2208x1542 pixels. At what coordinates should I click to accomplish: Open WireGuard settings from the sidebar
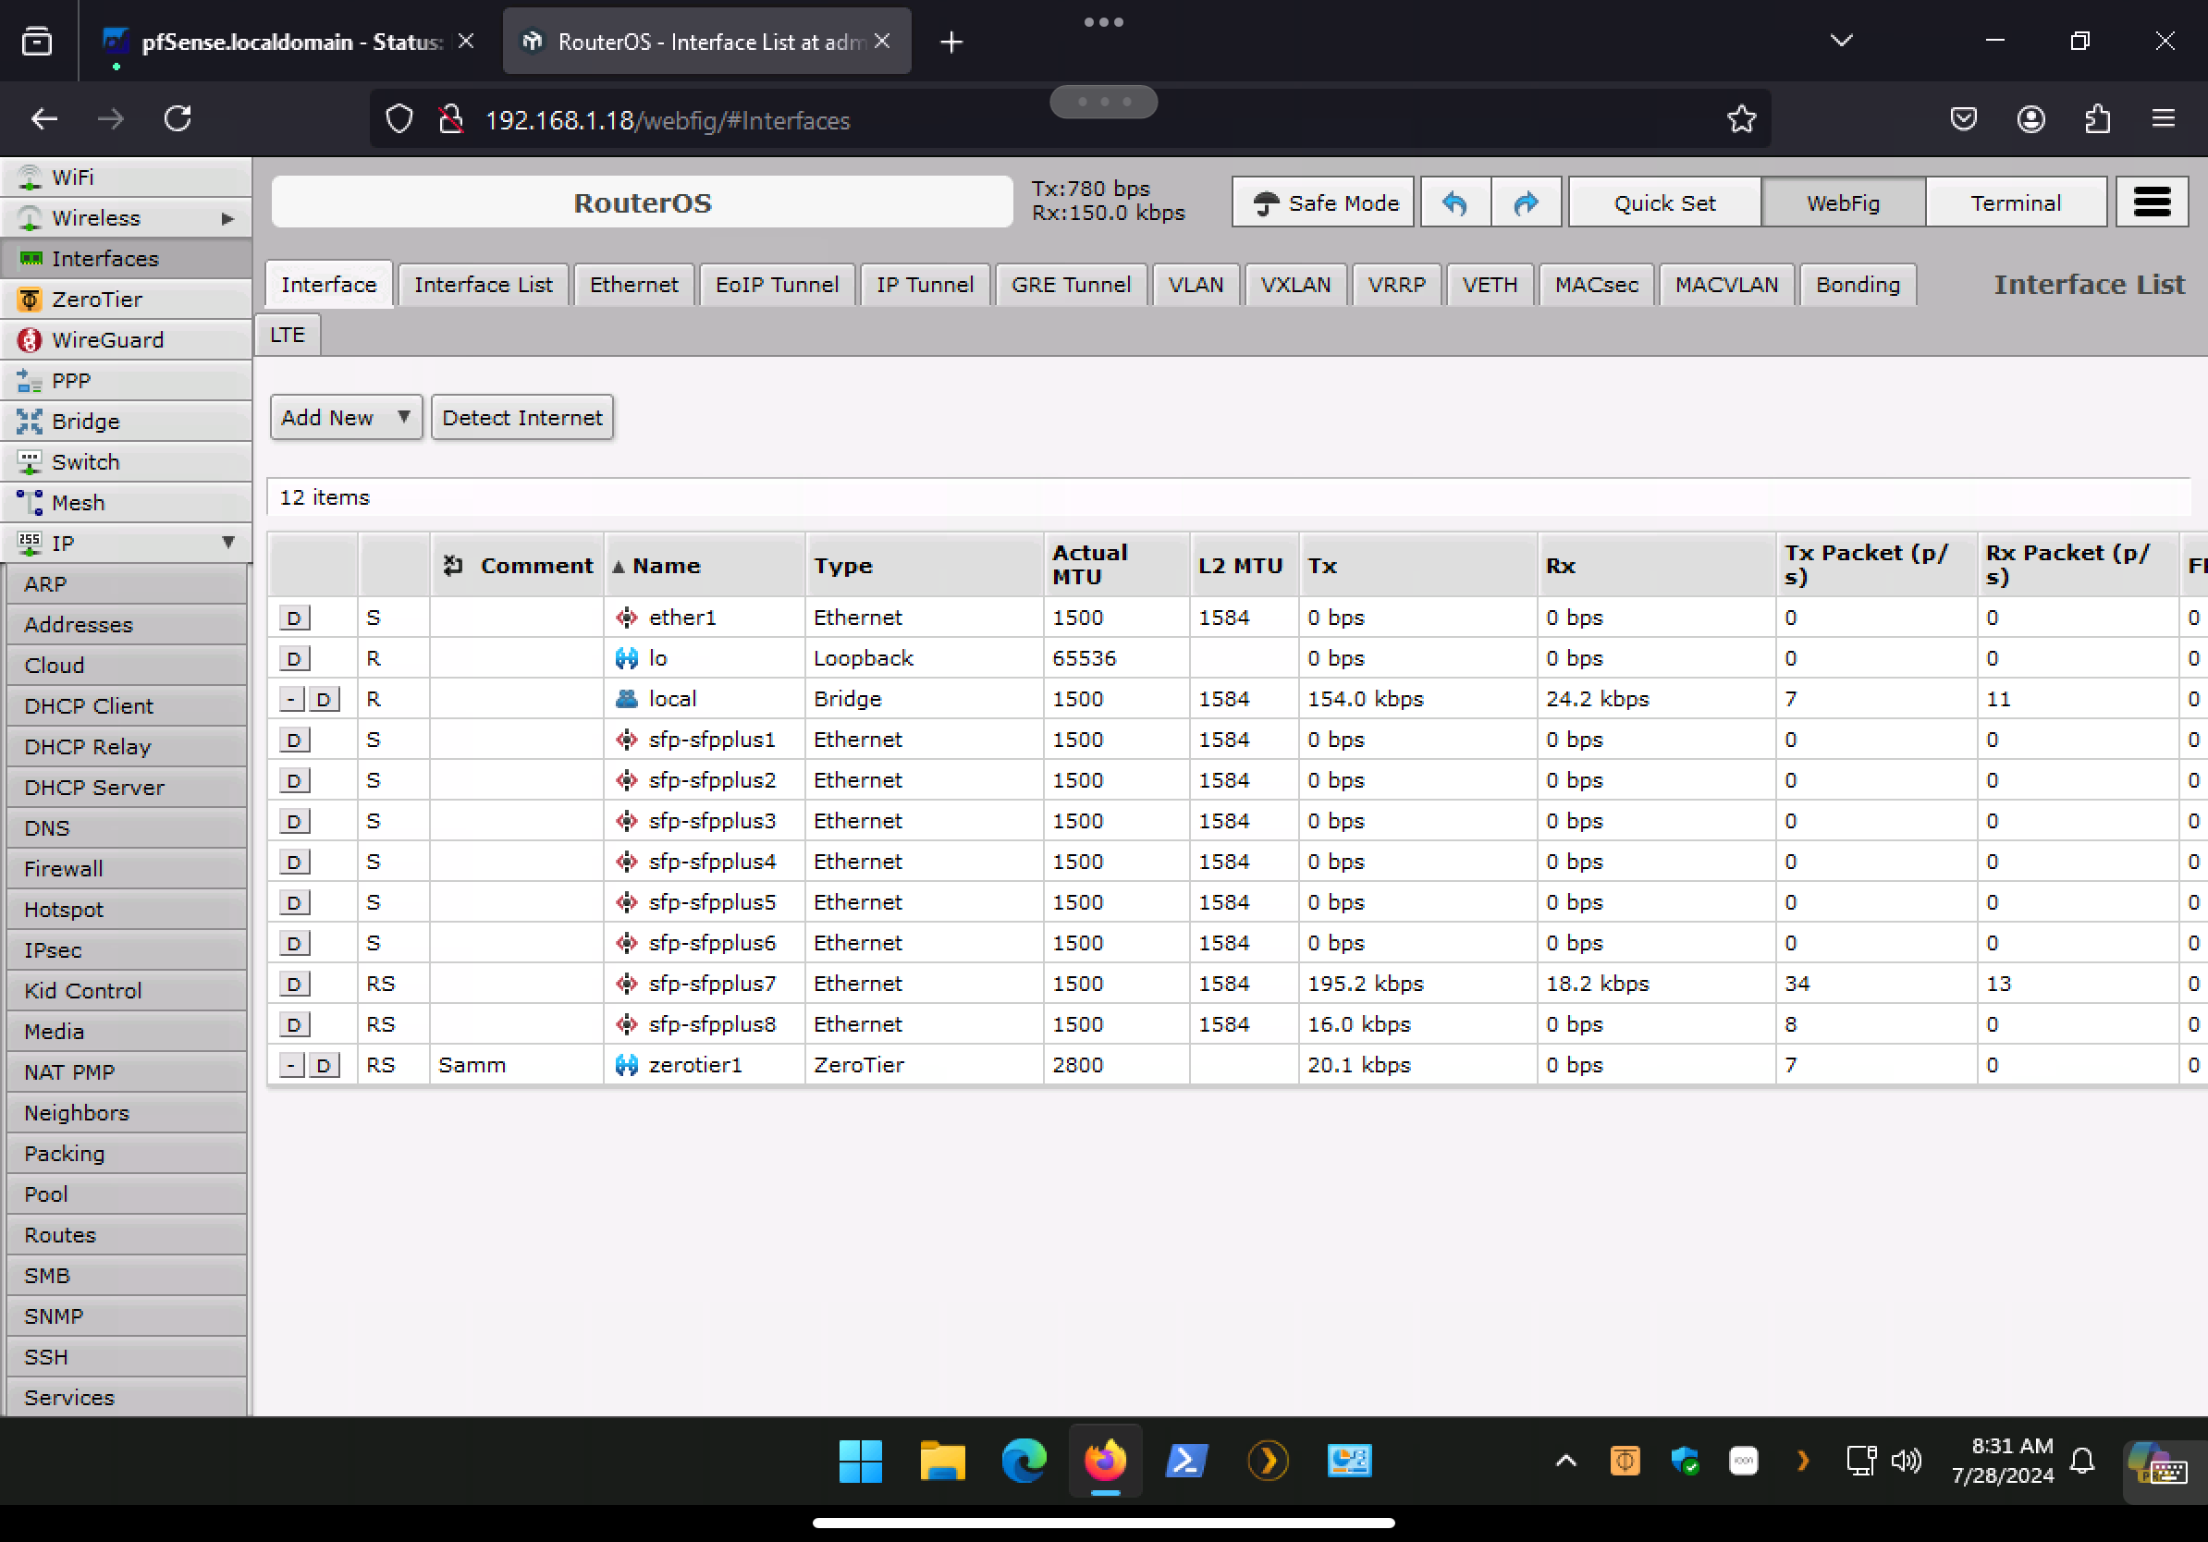105,339
